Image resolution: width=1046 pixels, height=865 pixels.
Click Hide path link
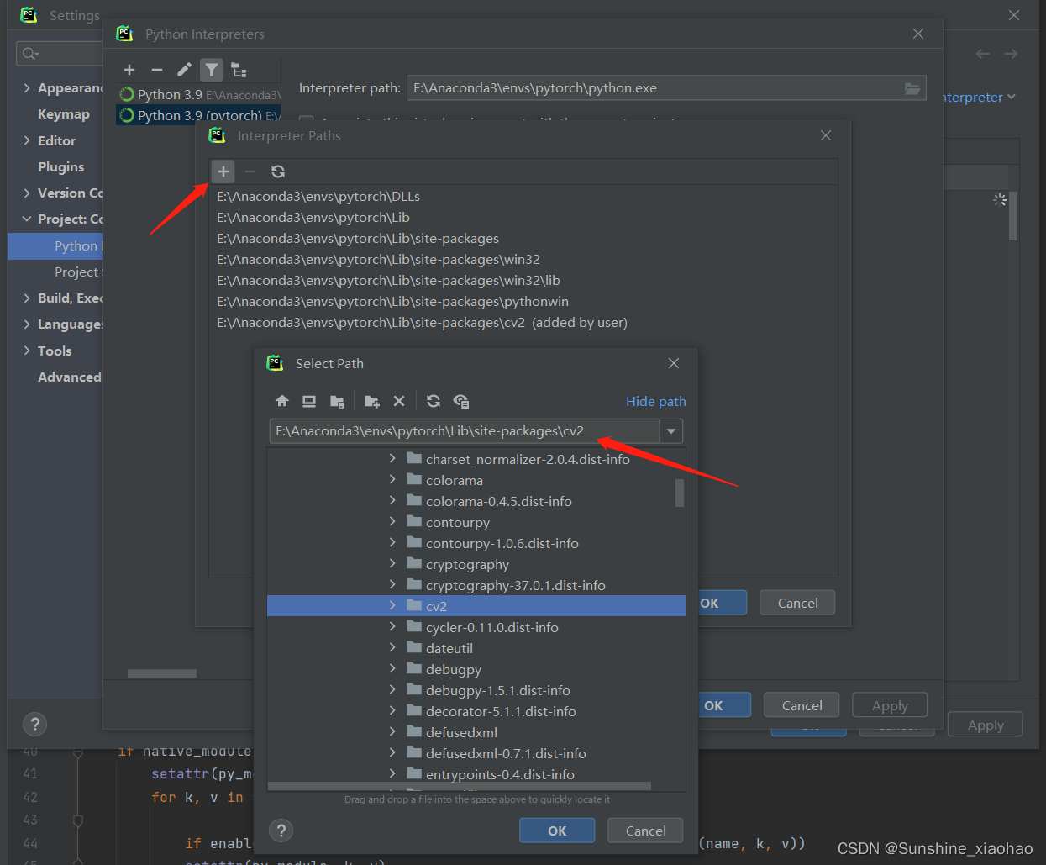coord(655,401)
